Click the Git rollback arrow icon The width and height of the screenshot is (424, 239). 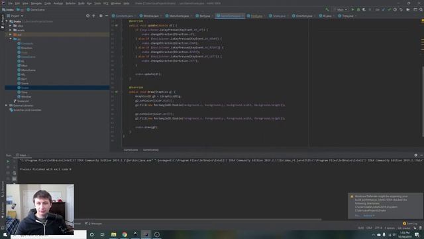click(x=401, y=9)
